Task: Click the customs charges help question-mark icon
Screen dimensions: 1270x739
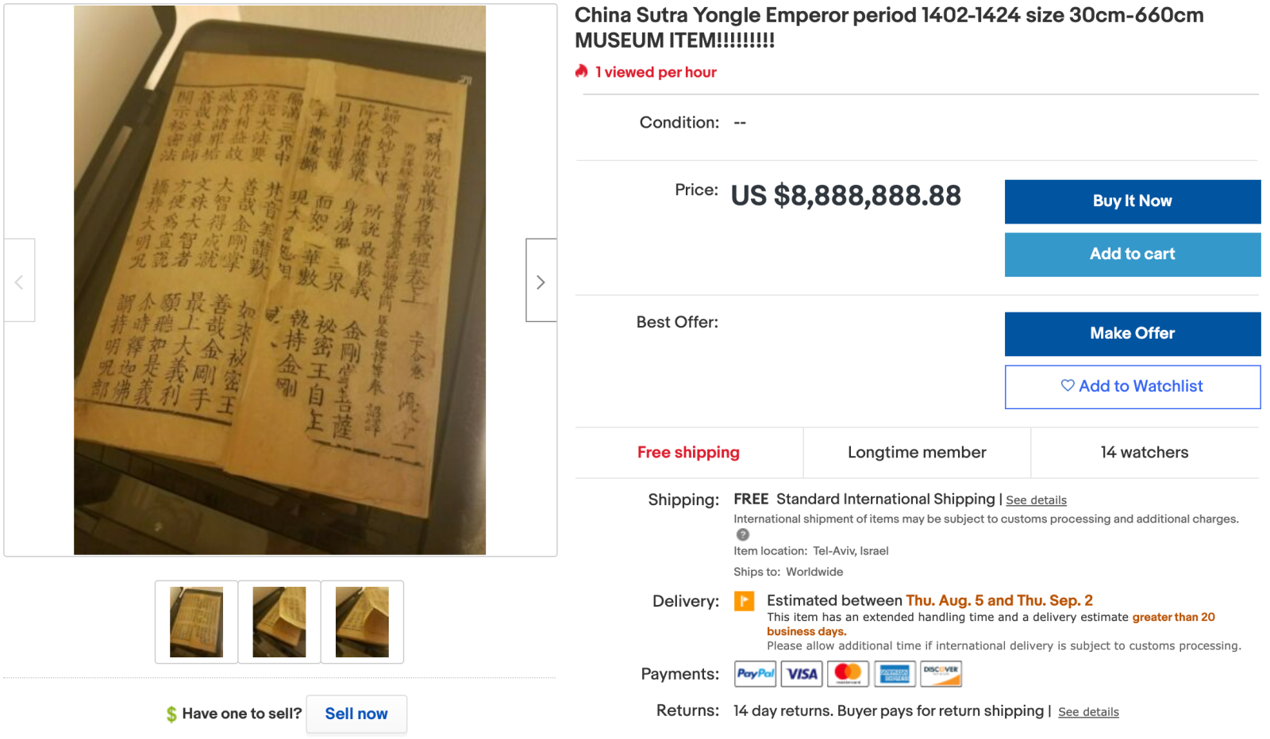Action: tap(742, 534)
